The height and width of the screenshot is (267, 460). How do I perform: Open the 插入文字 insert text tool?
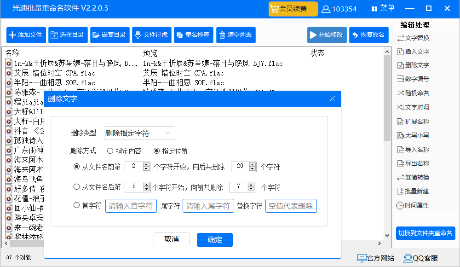click(x=413, y=52)
